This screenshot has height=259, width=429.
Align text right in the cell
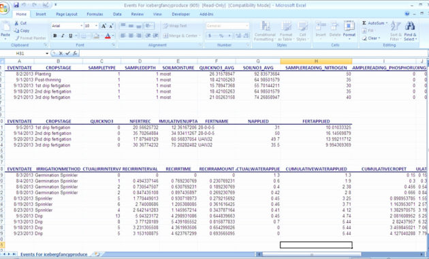139,35
